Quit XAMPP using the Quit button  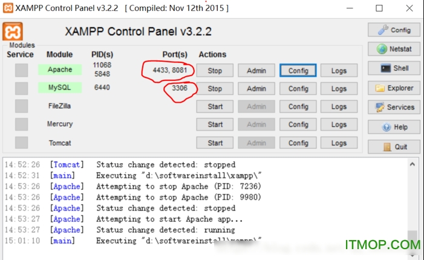(x=394, y=146)
